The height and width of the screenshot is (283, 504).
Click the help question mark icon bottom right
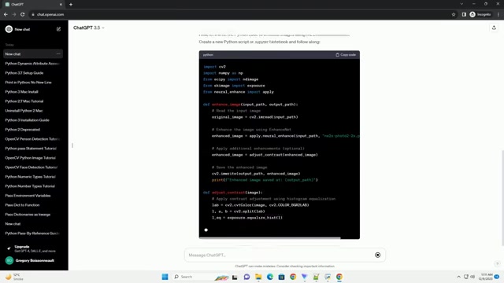(497, 264)
